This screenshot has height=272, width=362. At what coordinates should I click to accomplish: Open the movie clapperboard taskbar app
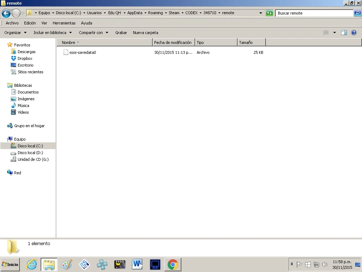(x=119, y=264)
